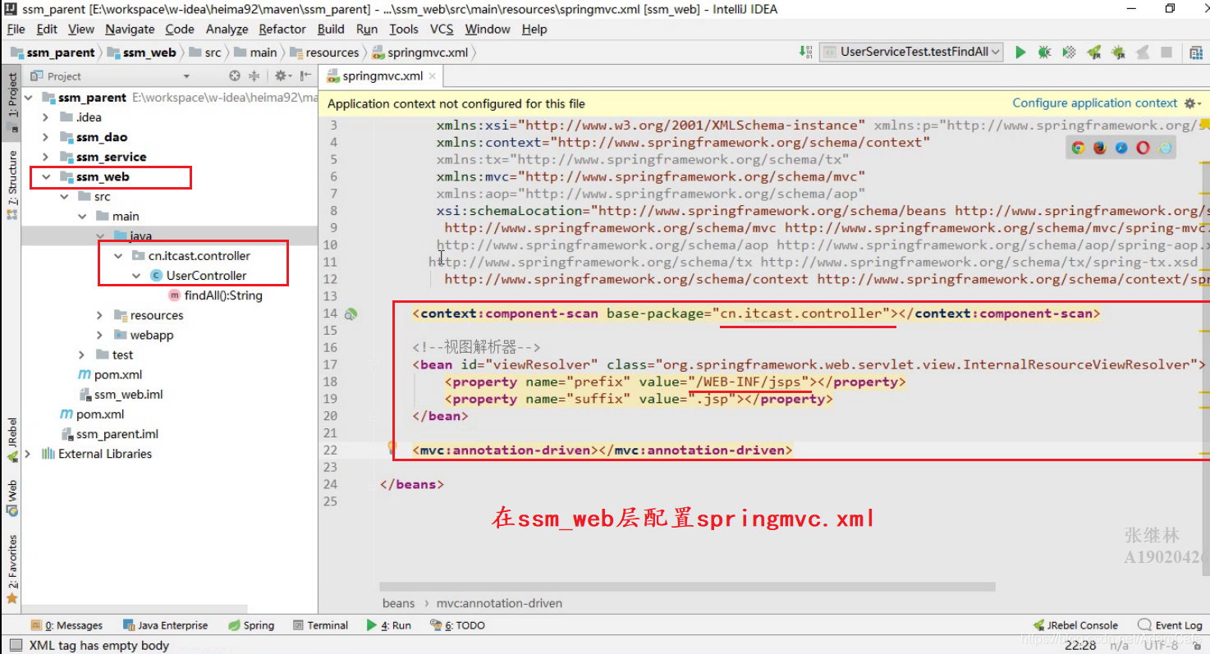
Task: Click the beans editor breadcrumb
Action: tap(398, 603)
